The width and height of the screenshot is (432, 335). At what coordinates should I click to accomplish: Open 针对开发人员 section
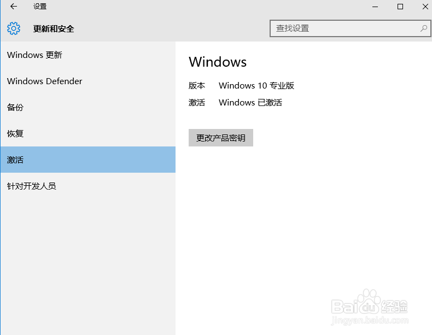tap(88, 186)
